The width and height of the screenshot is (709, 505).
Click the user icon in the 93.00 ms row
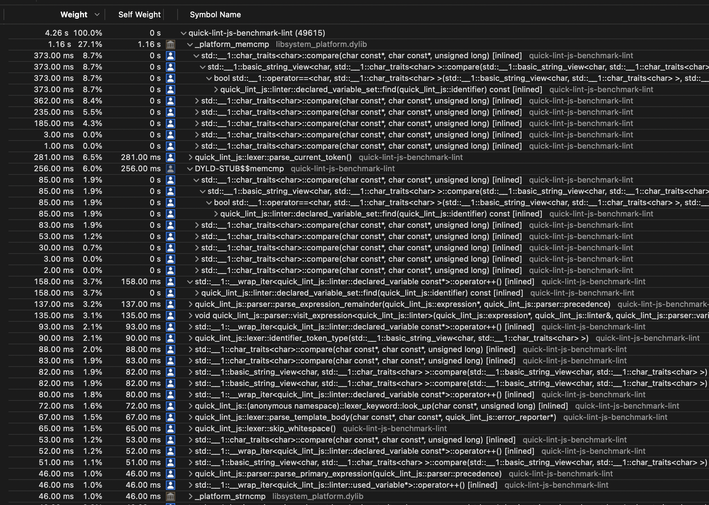(x=171, y=327)
